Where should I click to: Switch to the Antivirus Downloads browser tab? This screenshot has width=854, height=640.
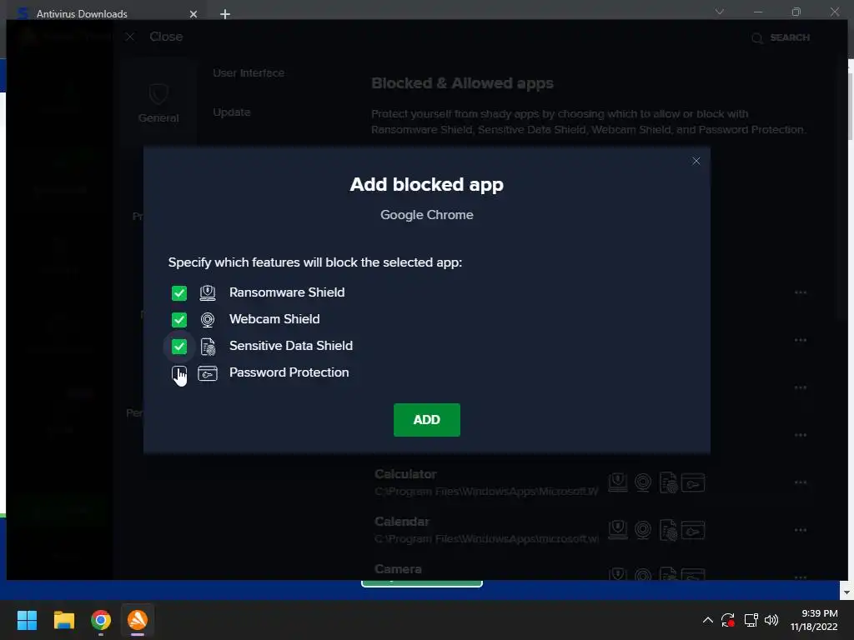point(103,13)
